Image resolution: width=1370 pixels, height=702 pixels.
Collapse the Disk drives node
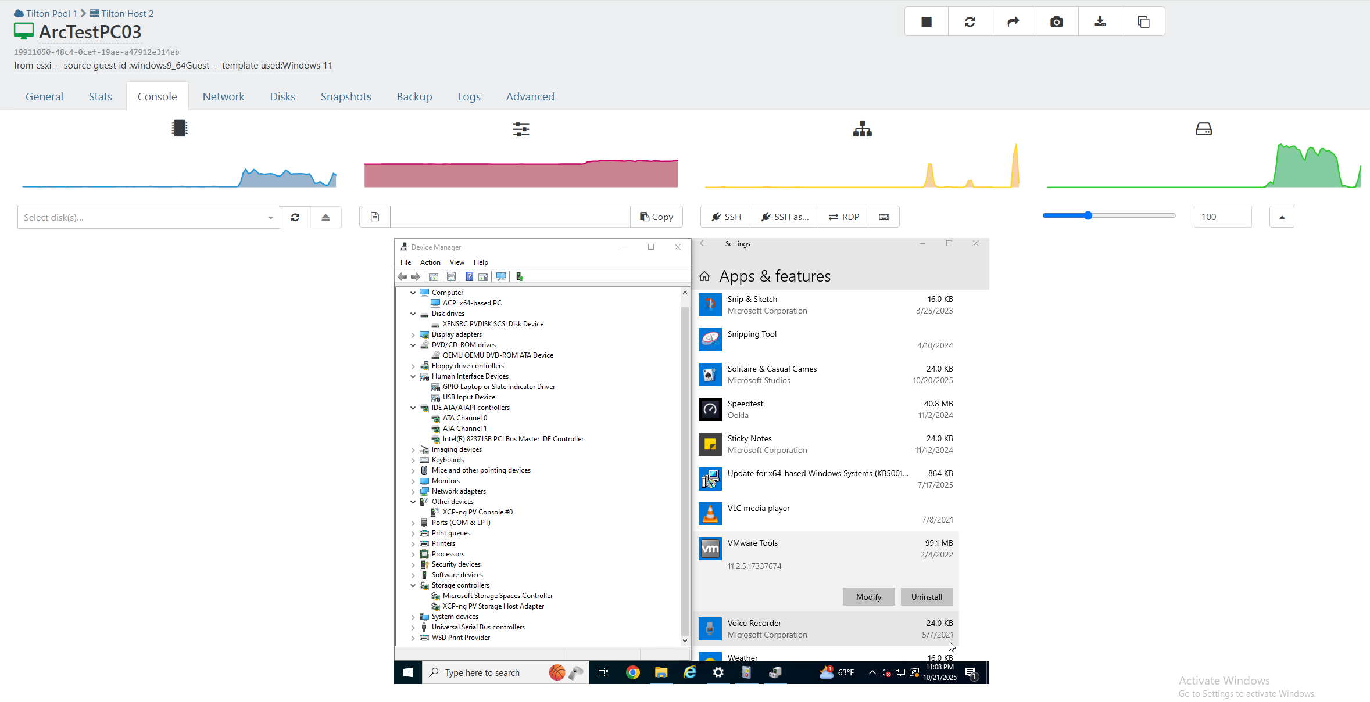[x=413, y=314]
